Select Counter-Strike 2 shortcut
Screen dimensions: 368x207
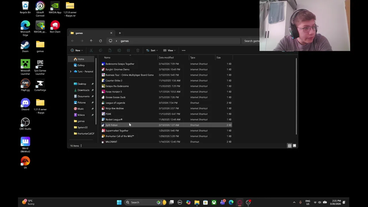pos(166,80)
